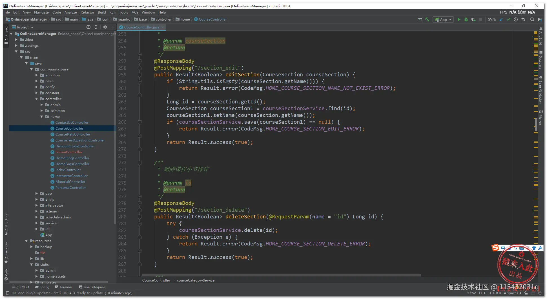The image size is (547, 299).
Task: Select IndexController in the project tree
Action: [x=68, y=170]
